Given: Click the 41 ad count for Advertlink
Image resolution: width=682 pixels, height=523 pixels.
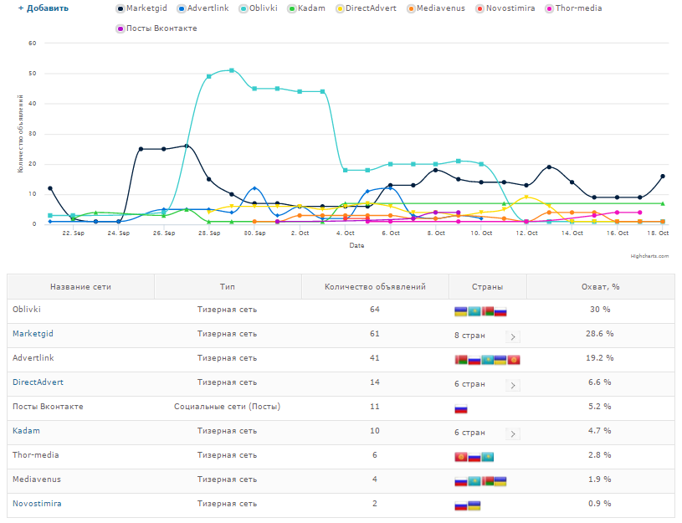Looking at the screenshot, I should click(375, 357).
